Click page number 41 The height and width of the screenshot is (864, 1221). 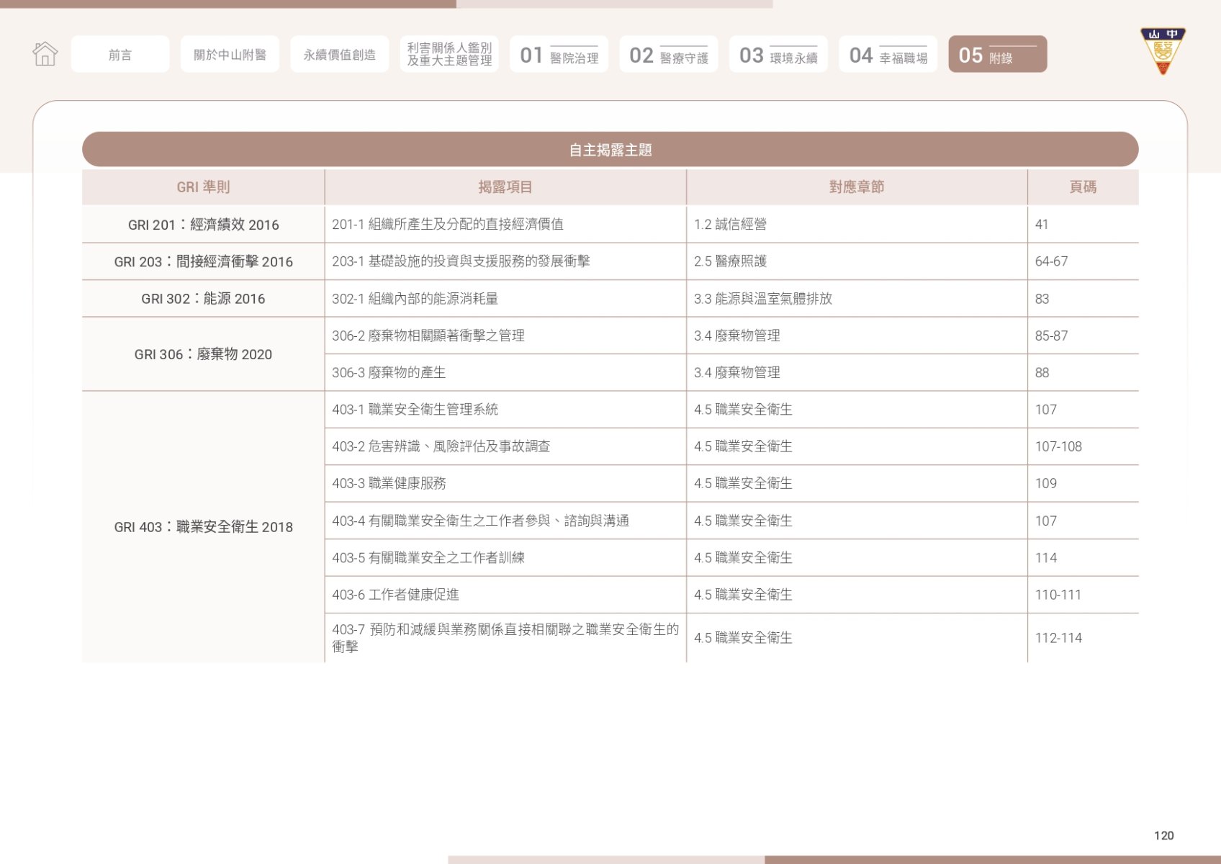coord(1042,225)
